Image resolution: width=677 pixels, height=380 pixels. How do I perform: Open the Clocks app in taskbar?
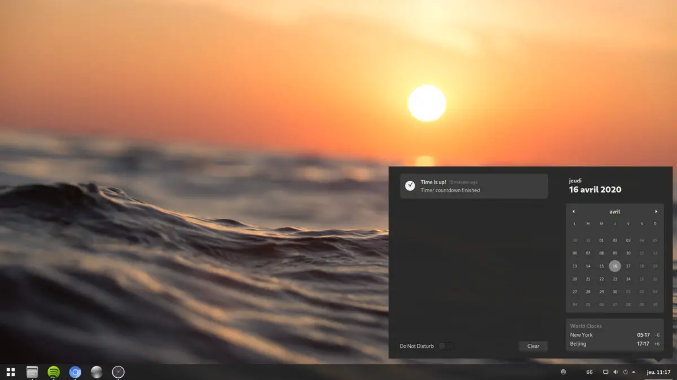tap(118, 372)
